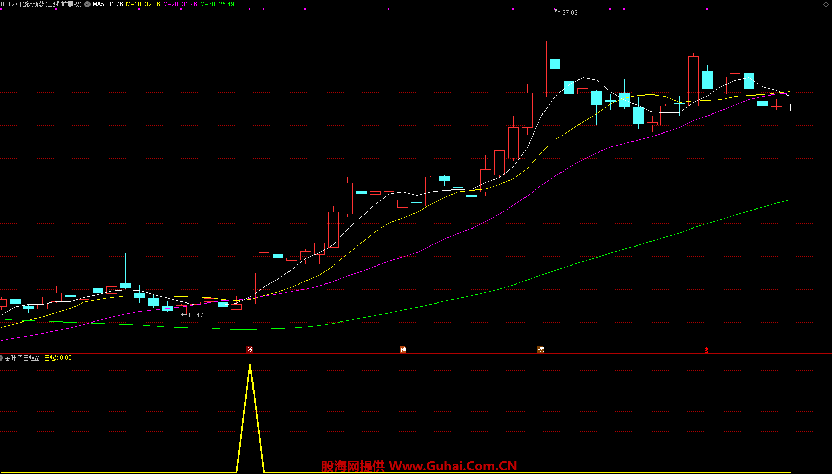Click the 榜 info marker icon
Viewport: 832px width, 474px height.
coord(540,350)
